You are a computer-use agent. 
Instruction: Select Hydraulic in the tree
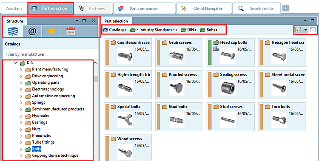click(40, 116)
